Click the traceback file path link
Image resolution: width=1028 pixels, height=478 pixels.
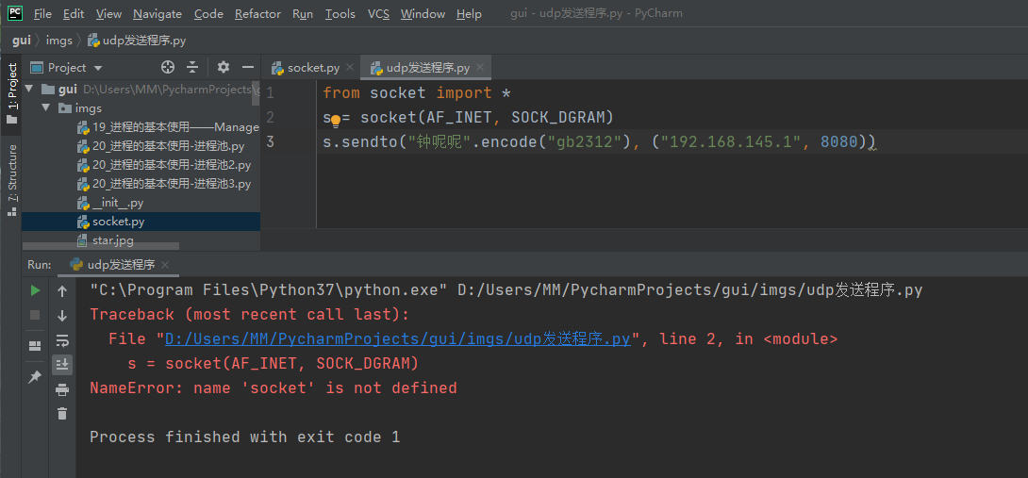397,339
